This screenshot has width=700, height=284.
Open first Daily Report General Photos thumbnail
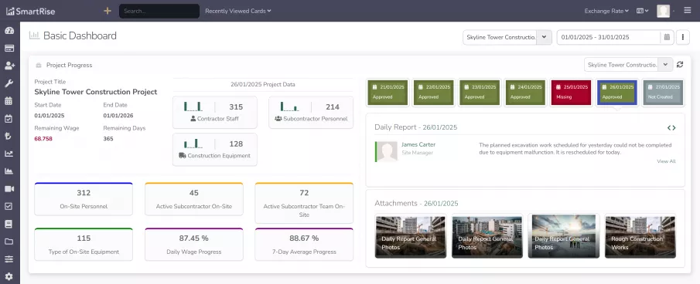click(x=410, y=236)
